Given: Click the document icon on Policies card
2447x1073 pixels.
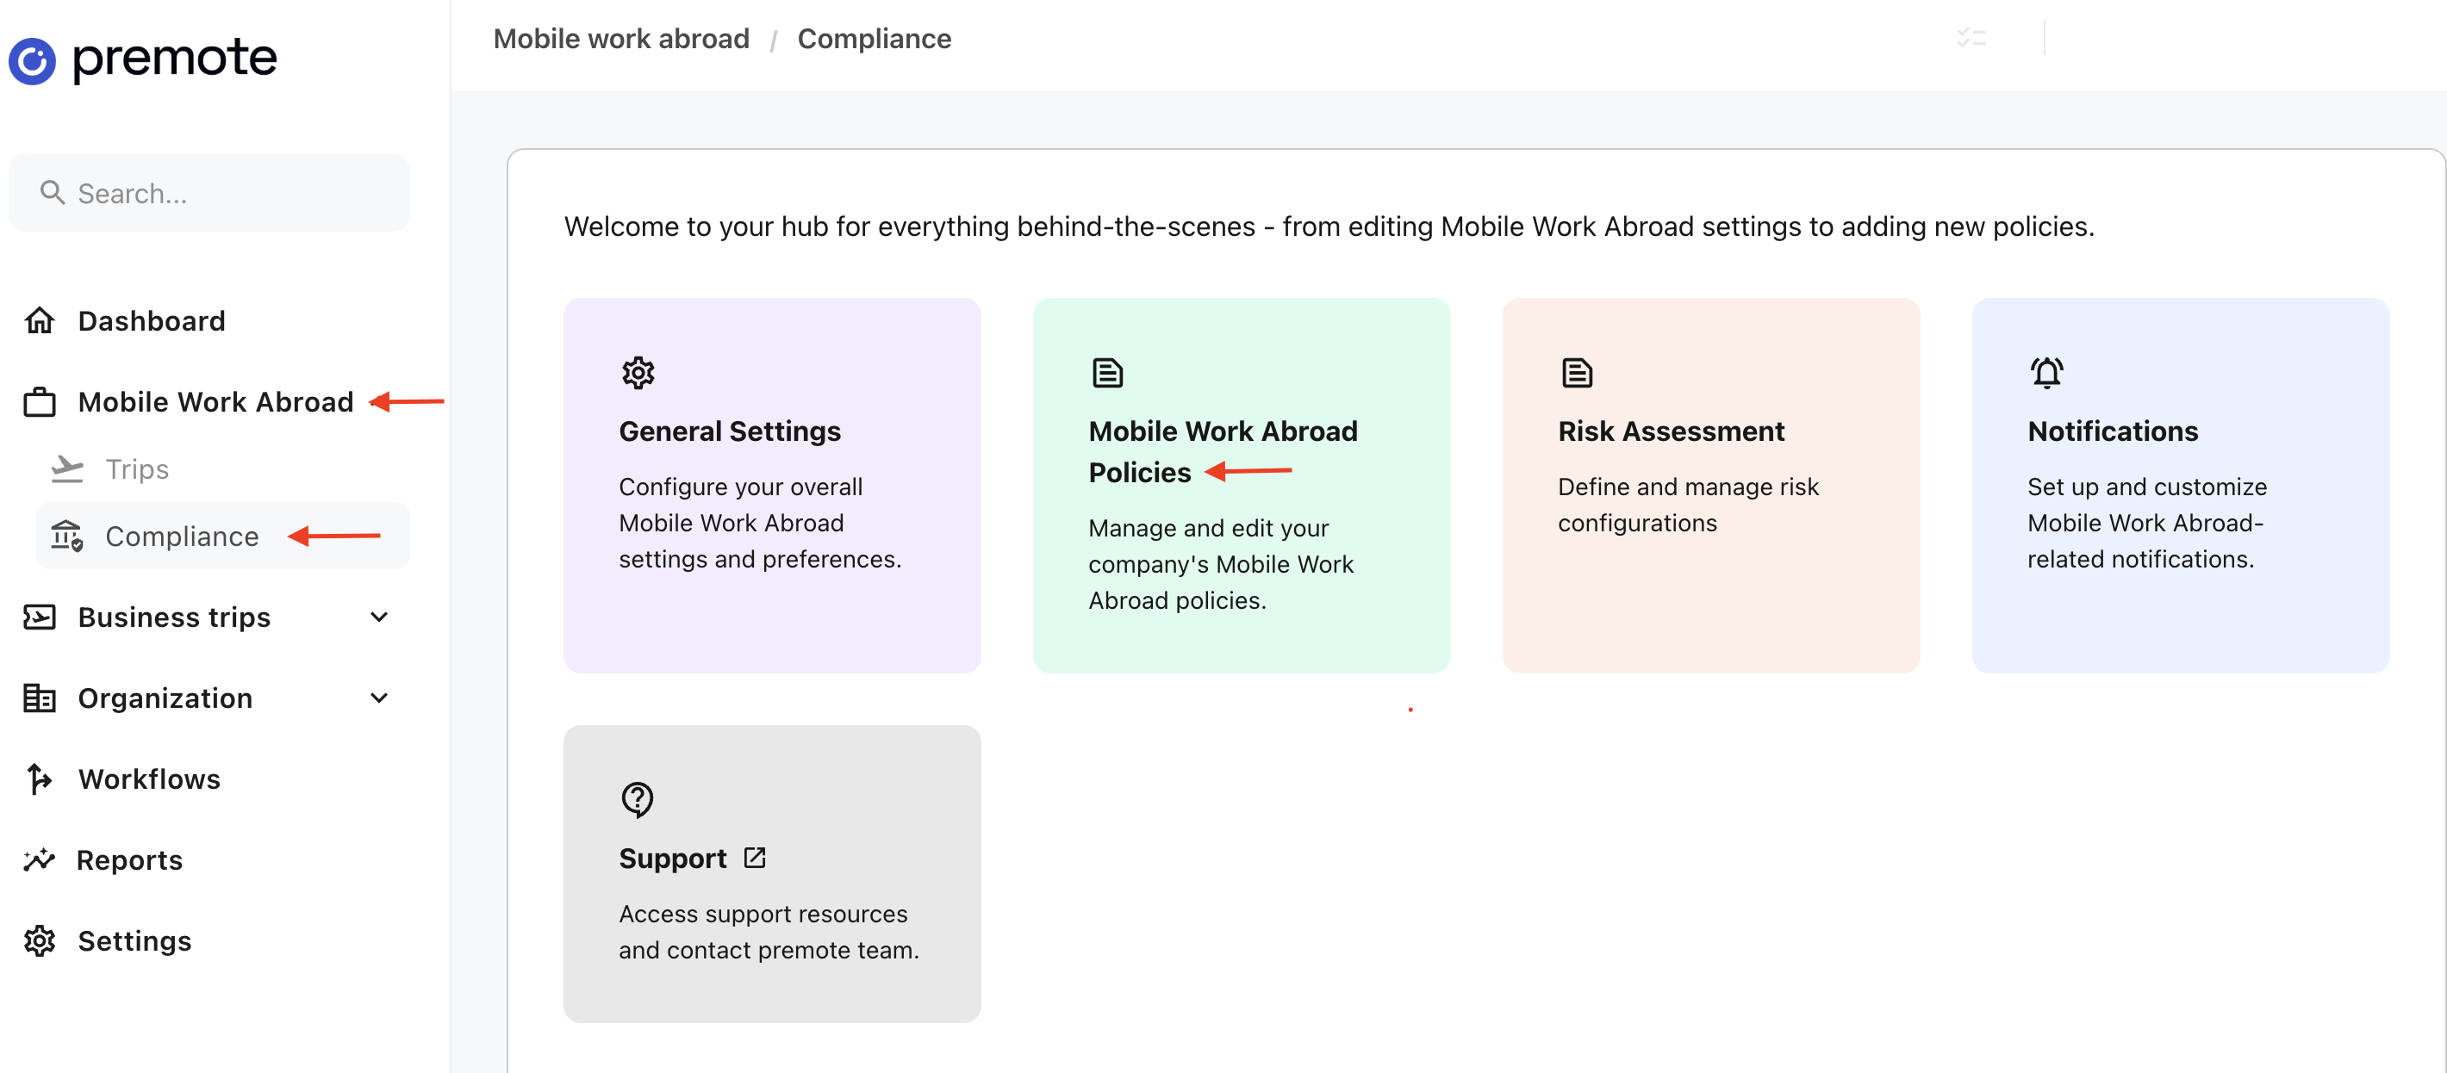Looking at the screenshot, I should tap(1106, 372).
